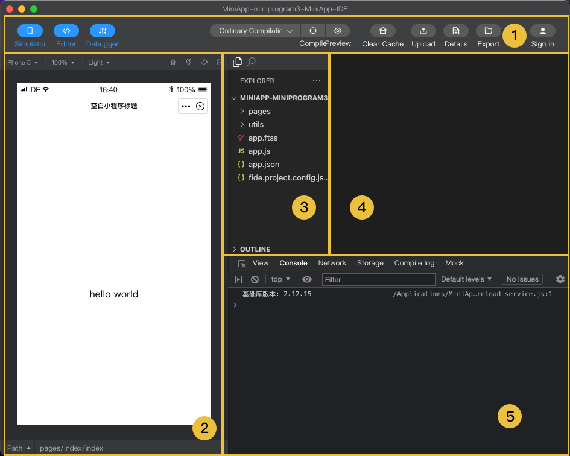Screen dimensions: 570x456
Task: Click the simulator rotate device icon
Action: pos(204,62)
